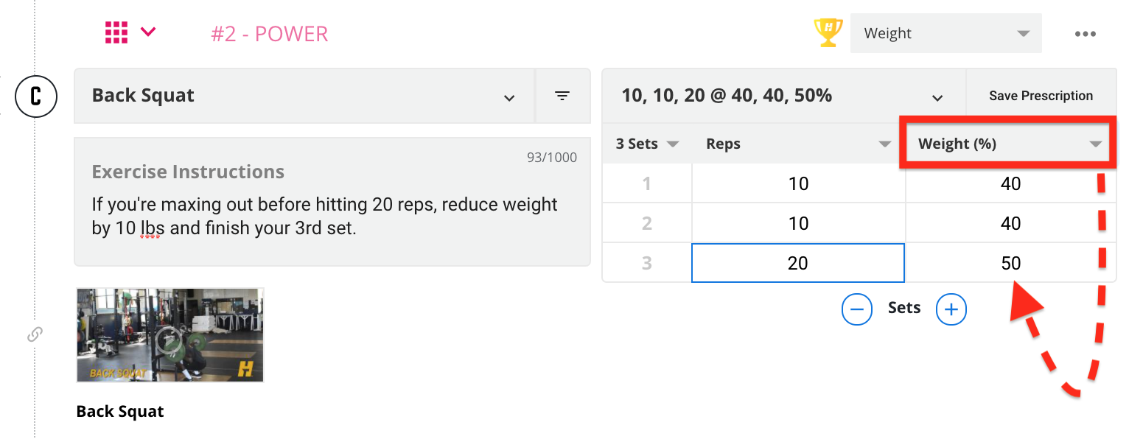The height and width of the screenshot is (439, 1129).
Task: Click the Save Prescription button
Action: (1041, 96)
